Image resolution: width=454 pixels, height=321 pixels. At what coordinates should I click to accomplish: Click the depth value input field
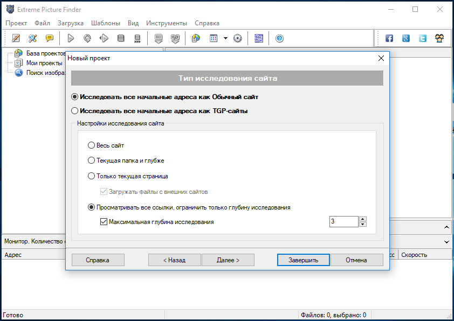click(343, 221)
